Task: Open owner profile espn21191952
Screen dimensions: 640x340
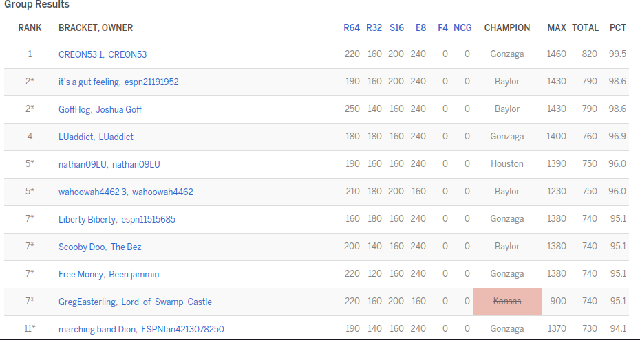Action: (151, 82)
